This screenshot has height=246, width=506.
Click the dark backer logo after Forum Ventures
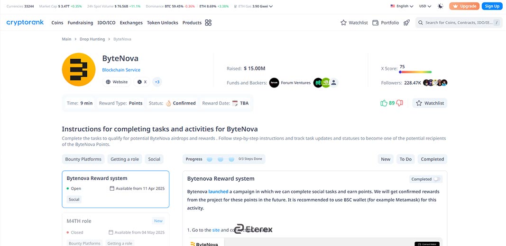pyautogui.click(x=318, y=83)
